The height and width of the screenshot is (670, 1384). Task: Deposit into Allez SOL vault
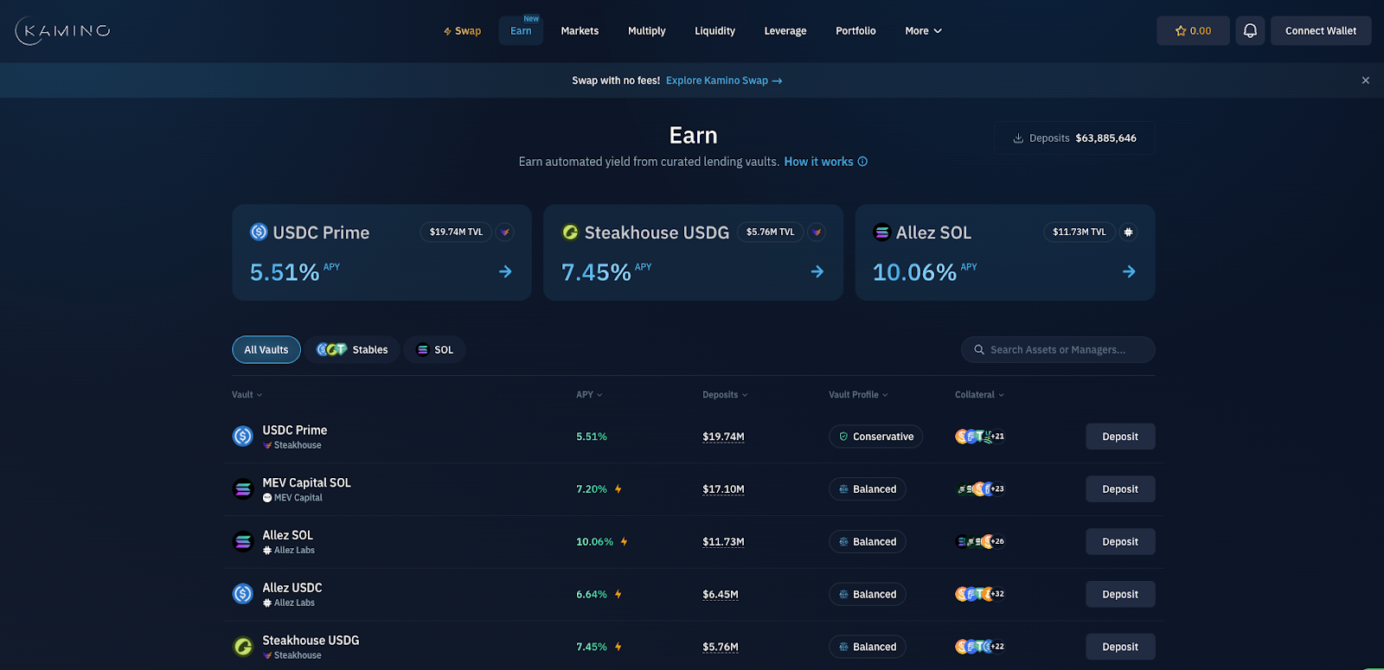point(1120,542)
